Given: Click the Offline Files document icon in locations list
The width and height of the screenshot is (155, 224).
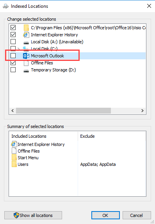Looking at the screenshot, I should 26,63.
